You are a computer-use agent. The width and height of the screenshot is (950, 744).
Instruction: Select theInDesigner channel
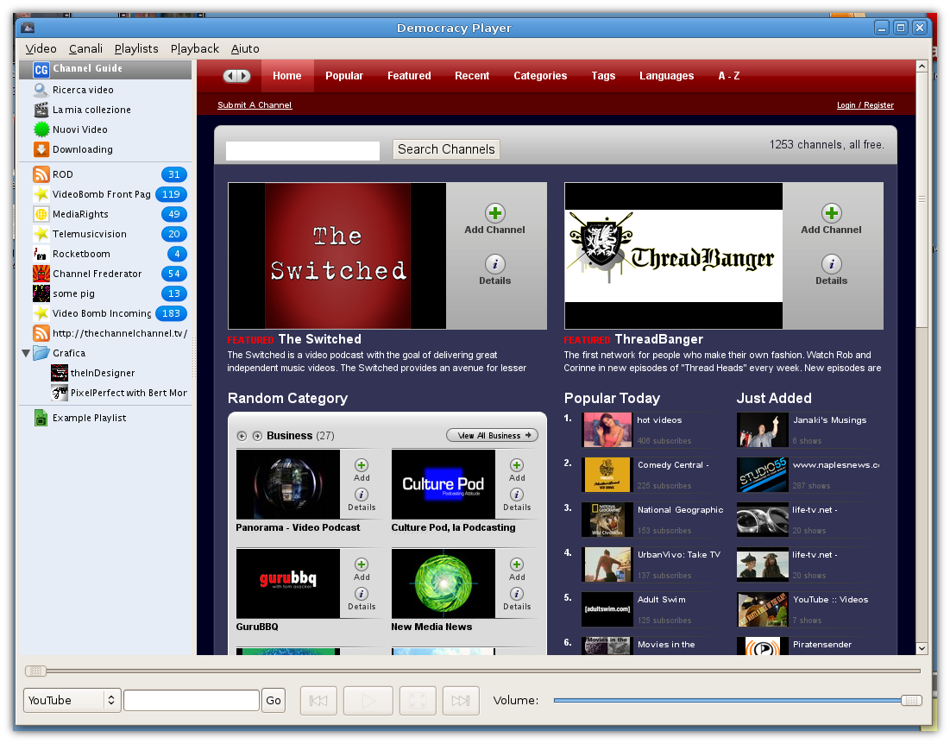coord(104,373)
